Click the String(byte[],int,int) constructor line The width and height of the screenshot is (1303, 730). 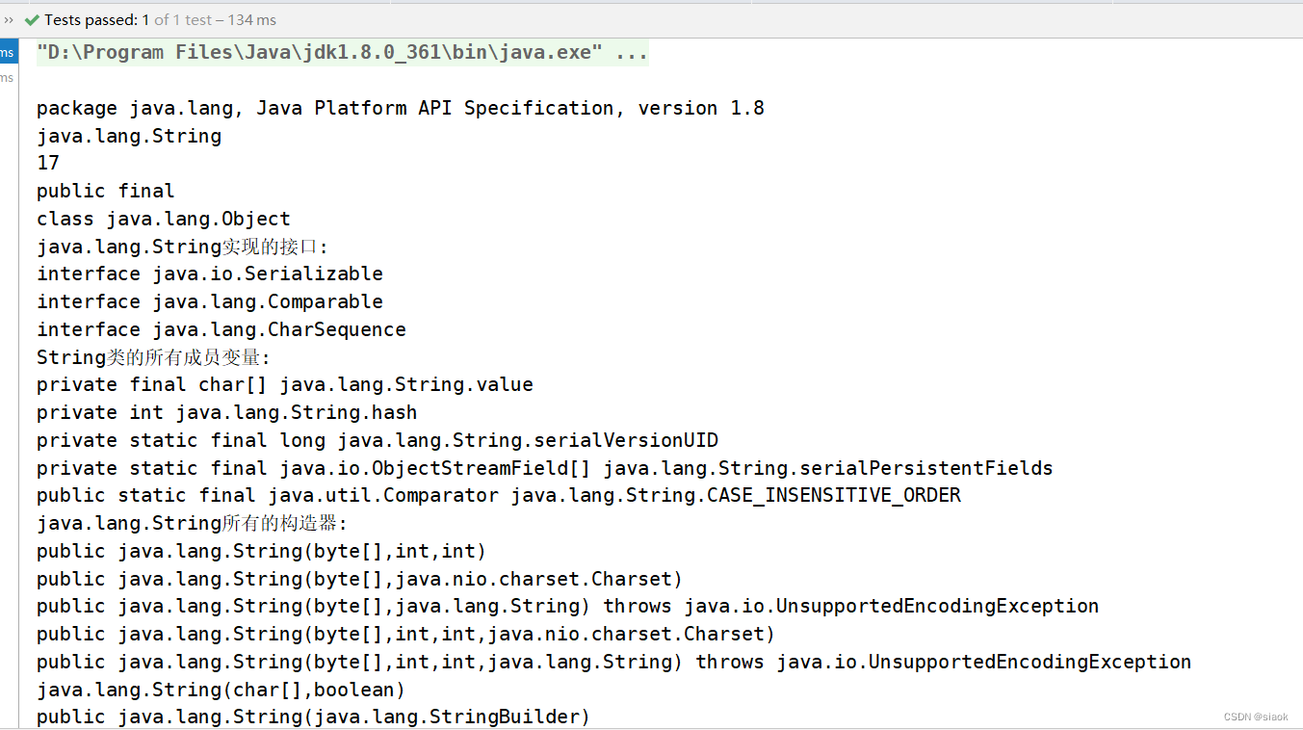(x=262, y=551)
